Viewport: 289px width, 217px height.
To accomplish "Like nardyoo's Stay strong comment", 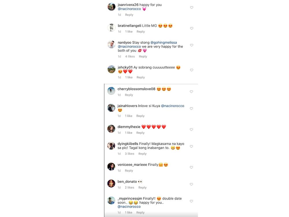I will [192, 45].
